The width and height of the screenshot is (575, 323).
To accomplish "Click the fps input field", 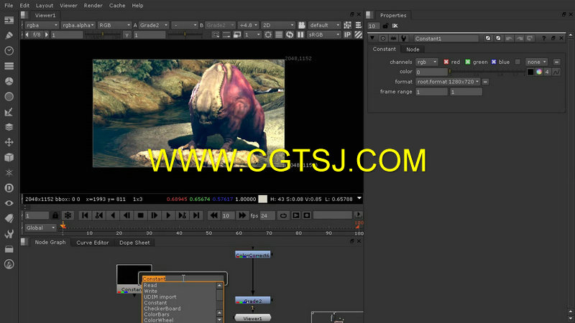I will [x=267, y=216].
